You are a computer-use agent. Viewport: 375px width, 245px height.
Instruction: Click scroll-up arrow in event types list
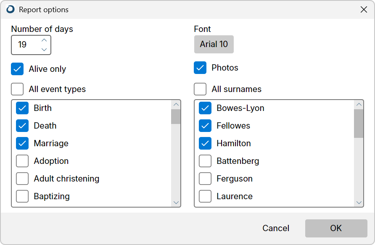[x=176, y=105]
